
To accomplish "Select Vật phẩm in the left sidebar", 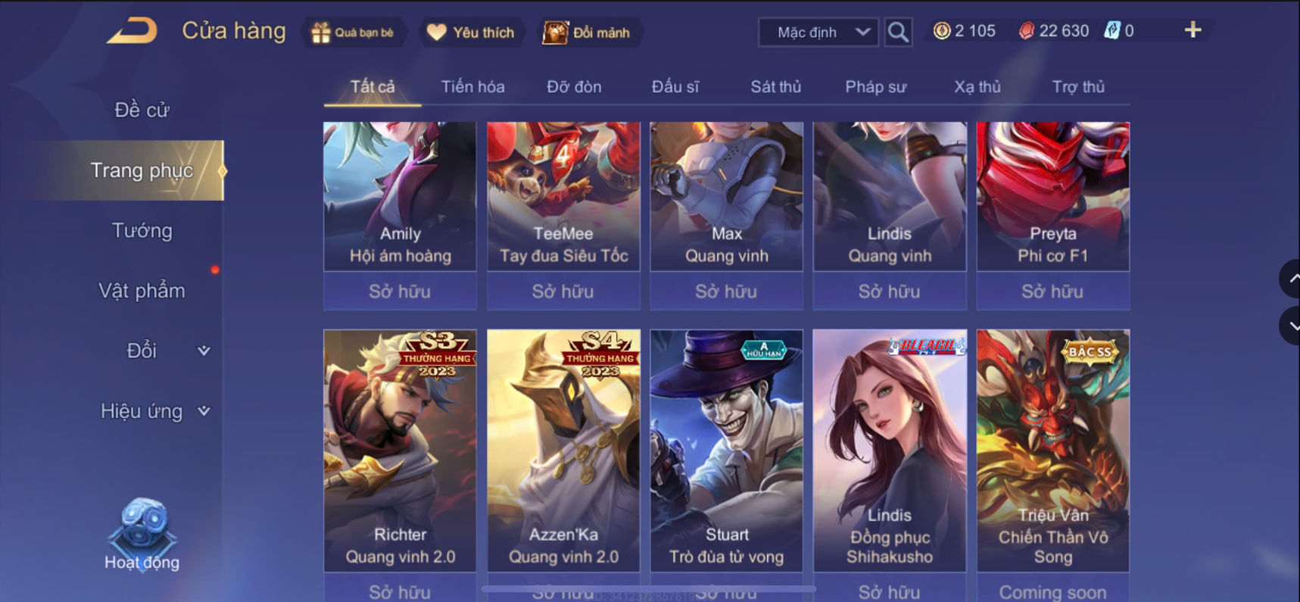I will [142, 291].
